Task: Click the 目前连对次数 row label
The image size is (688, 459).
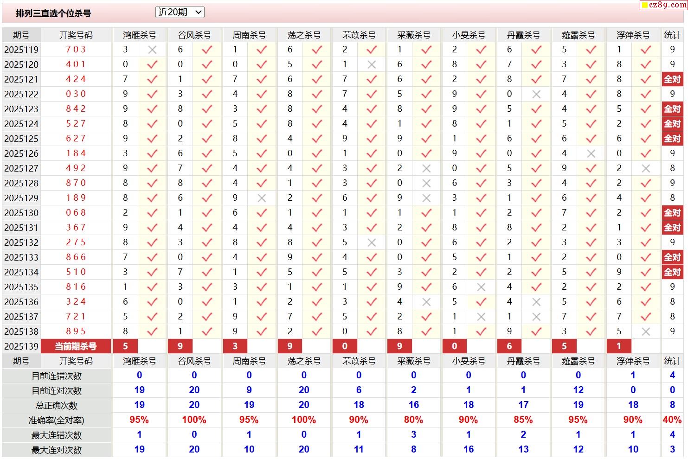Action: [57, 391]
